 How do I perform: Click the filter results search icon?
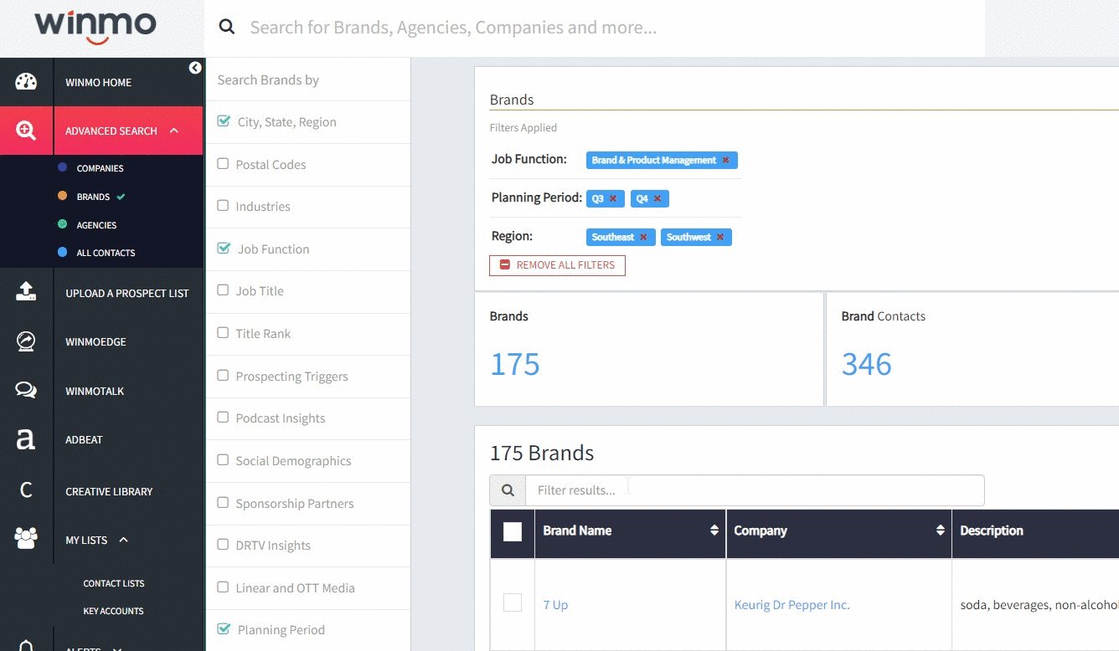click(508, 490)
